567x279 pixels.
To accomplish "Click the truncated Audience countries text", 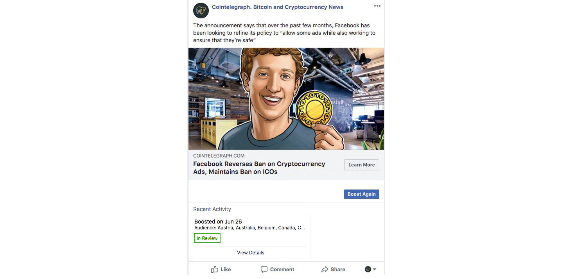I will point(249,228).
